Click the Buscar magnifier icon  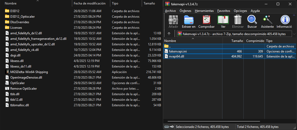252,21
